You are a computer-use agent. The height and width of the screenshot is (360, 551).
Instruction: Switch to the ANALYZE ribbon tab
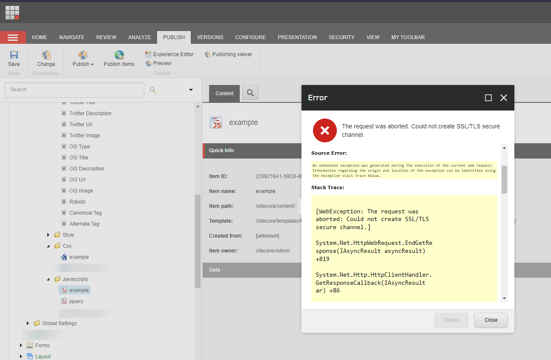(x=140, y=37)
